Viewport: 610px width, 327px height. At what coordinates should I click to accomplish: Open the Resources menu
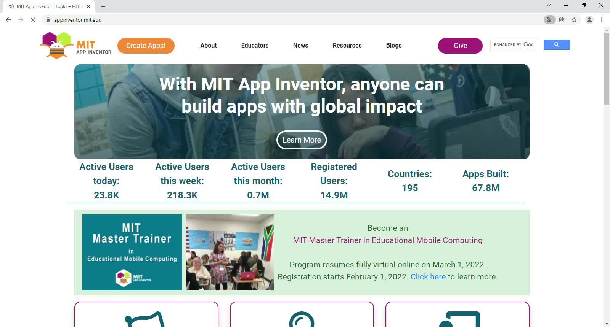click(347, 45)
